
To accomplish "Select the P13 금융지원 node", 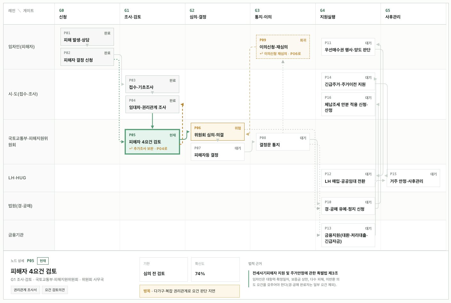I will pos(348,235).
